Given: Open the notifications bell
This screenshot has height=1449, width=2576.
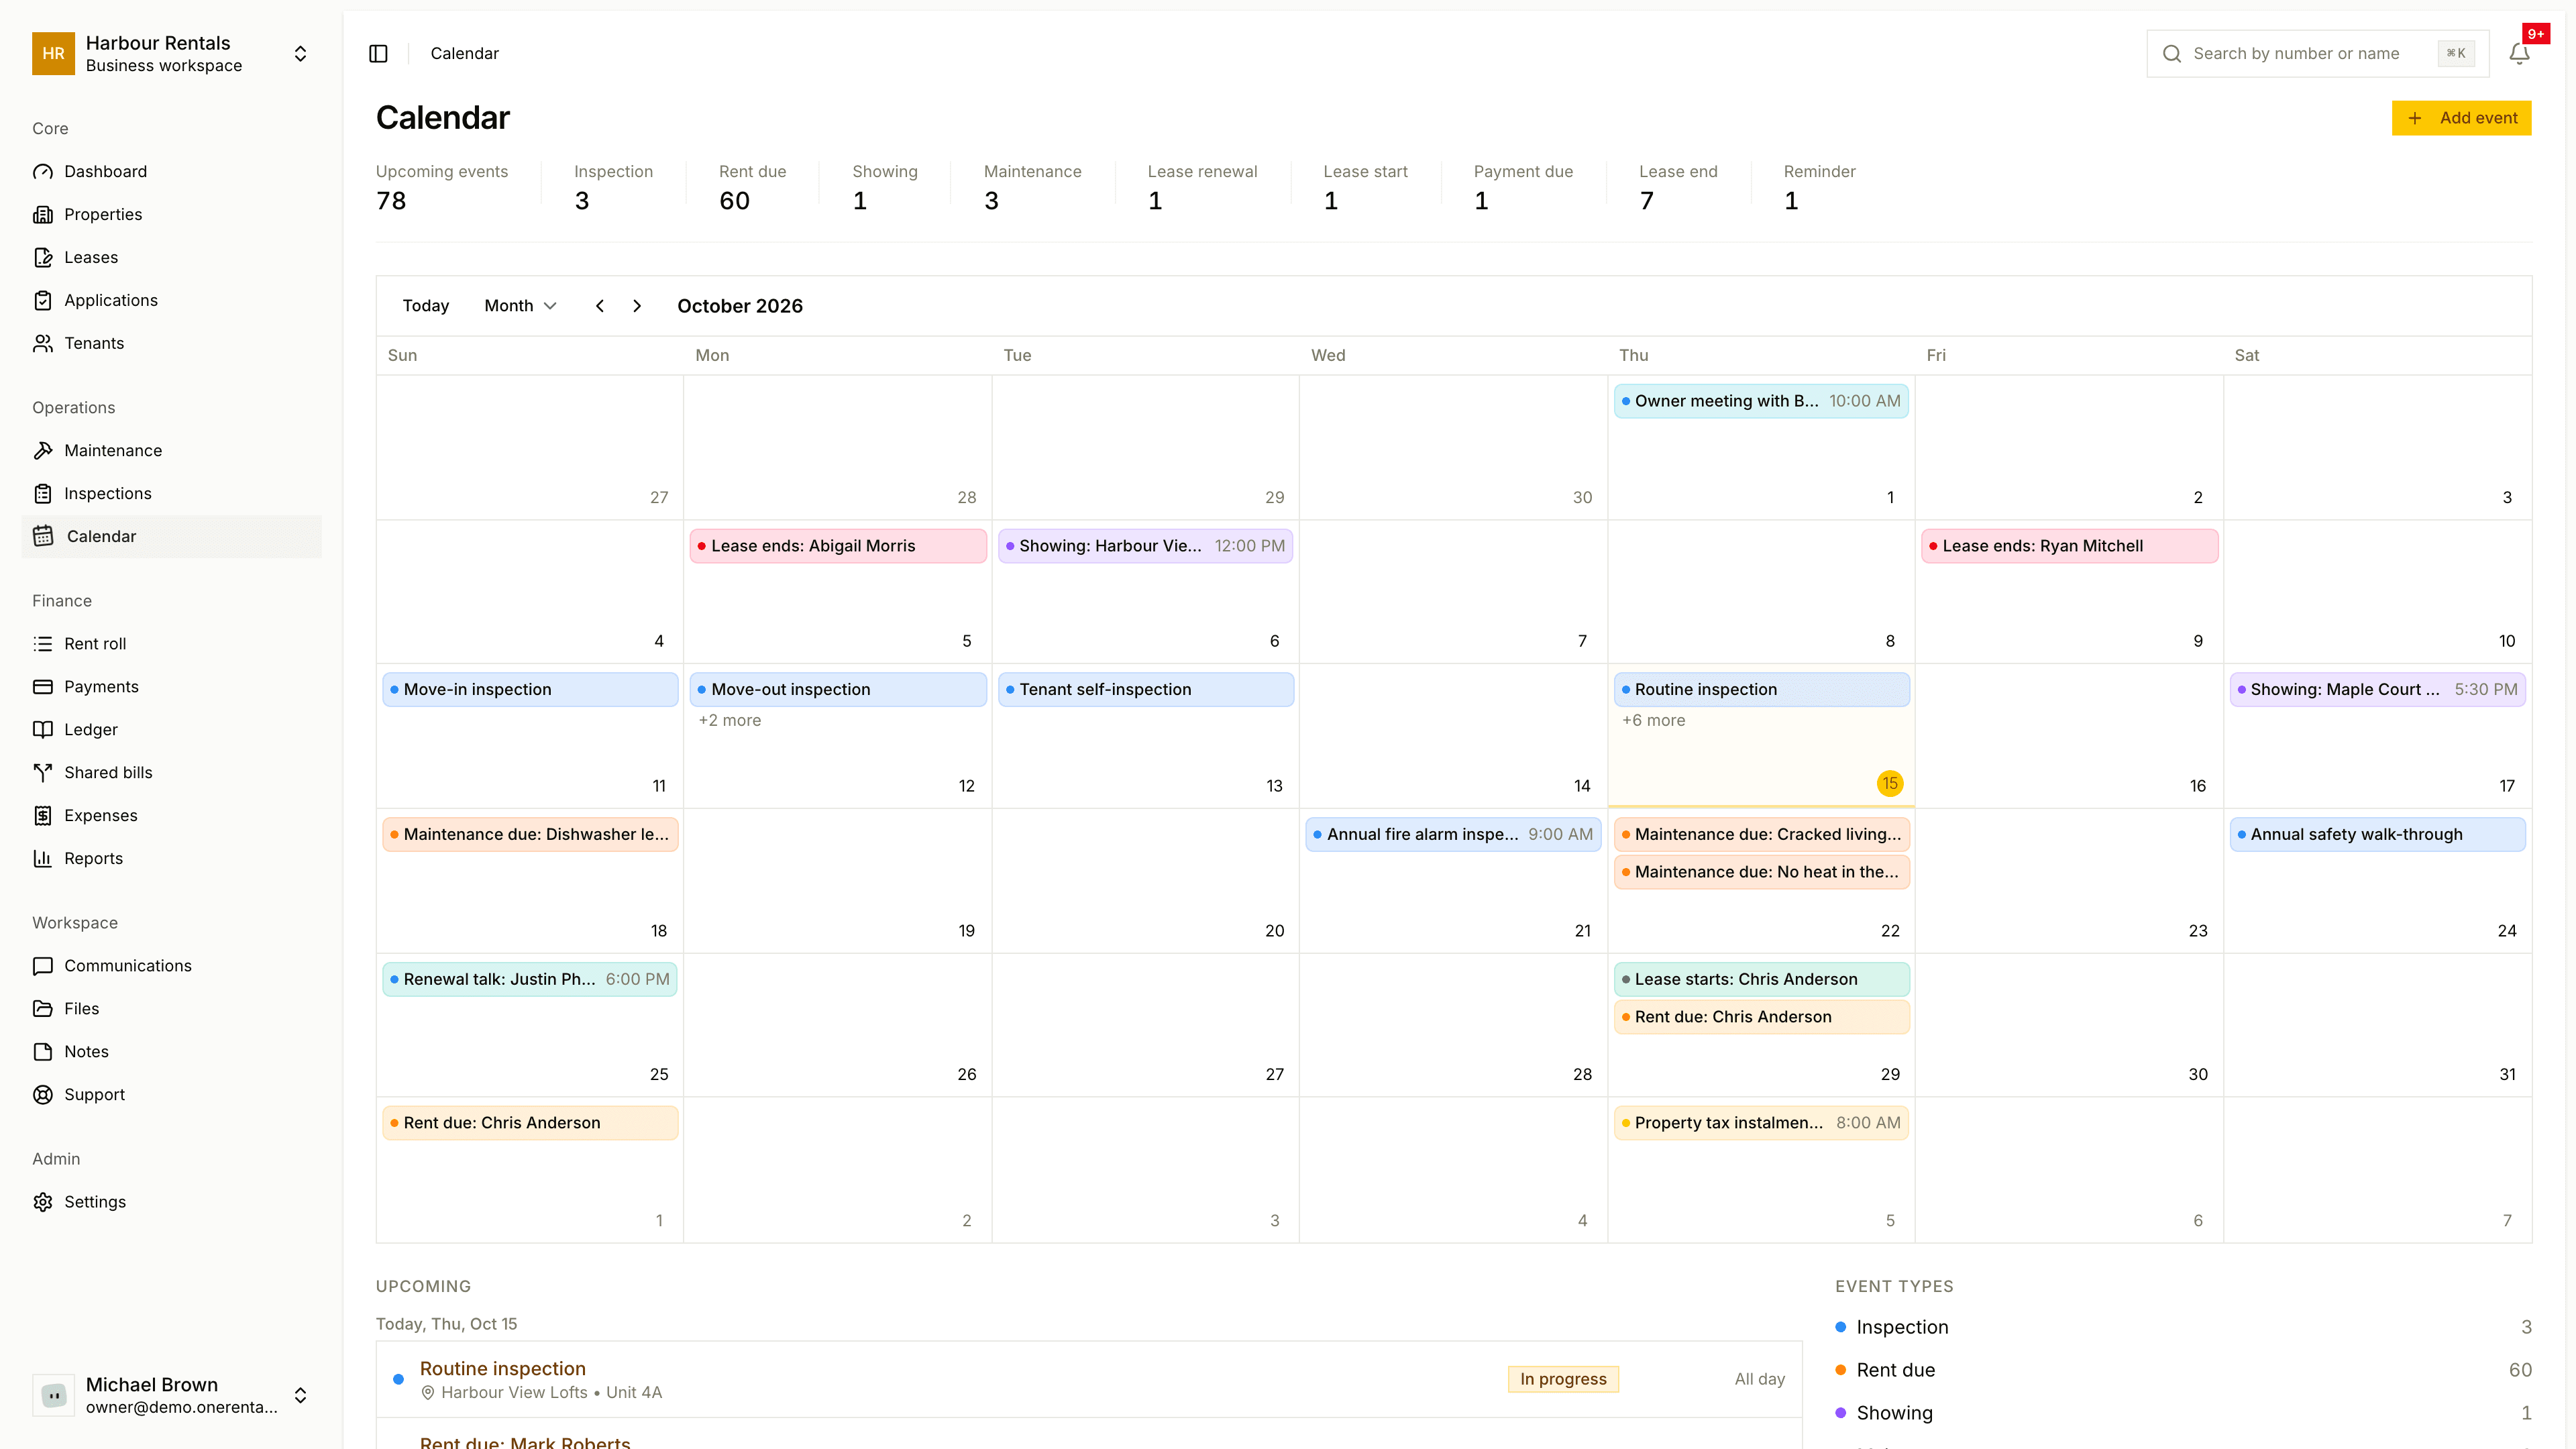Looking at the screenshot, I should [x=2519, y=54].
